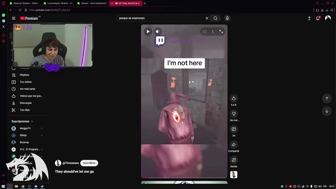Switch the ESP input language indicator
The width and height of the screenshot is (336, 189).
pyautogui.click(x=325, y=186)
